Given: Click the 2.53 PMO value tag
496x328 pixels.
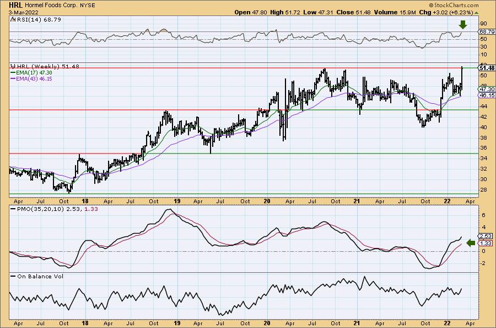Looking at the screenshot, I should pyautogui.click(x=486, y=236).
